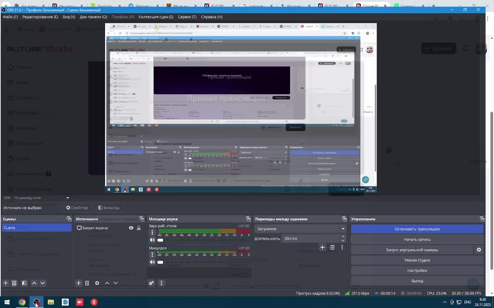Click the OBS preview canvas

click(x=241, y=108)
